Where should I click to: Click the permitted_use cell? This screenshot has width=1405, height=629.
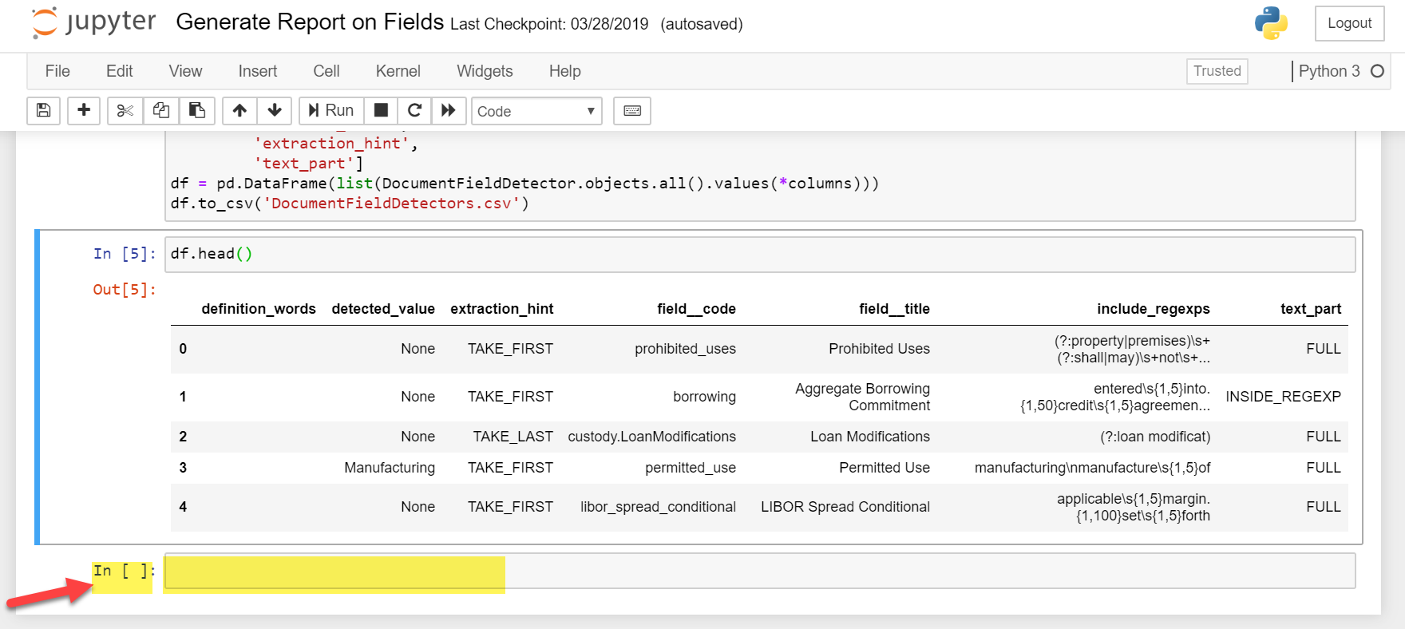pyautogui.click(x=691, y=468)
